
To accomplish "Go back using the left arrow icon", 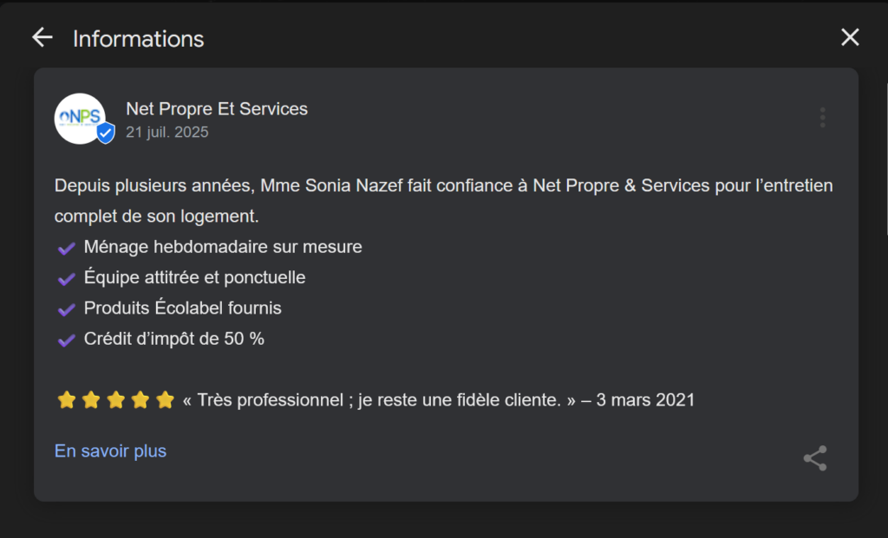I will 42,37.
